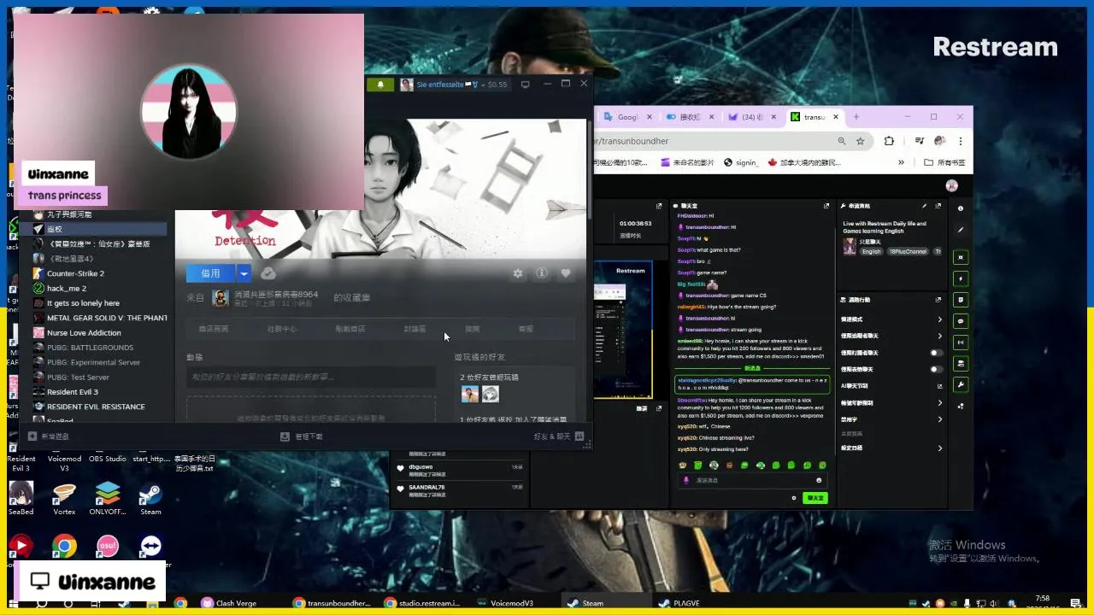Open chat settings gear beside send button

(x=794, y=498)
